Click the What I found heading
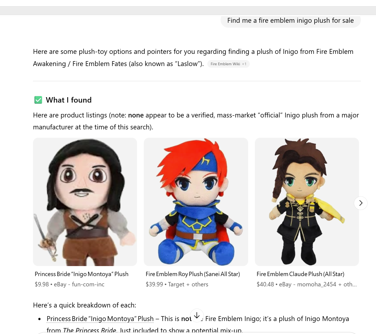The height and width of the screenshot is (334, 376). [x=69, y=100]
